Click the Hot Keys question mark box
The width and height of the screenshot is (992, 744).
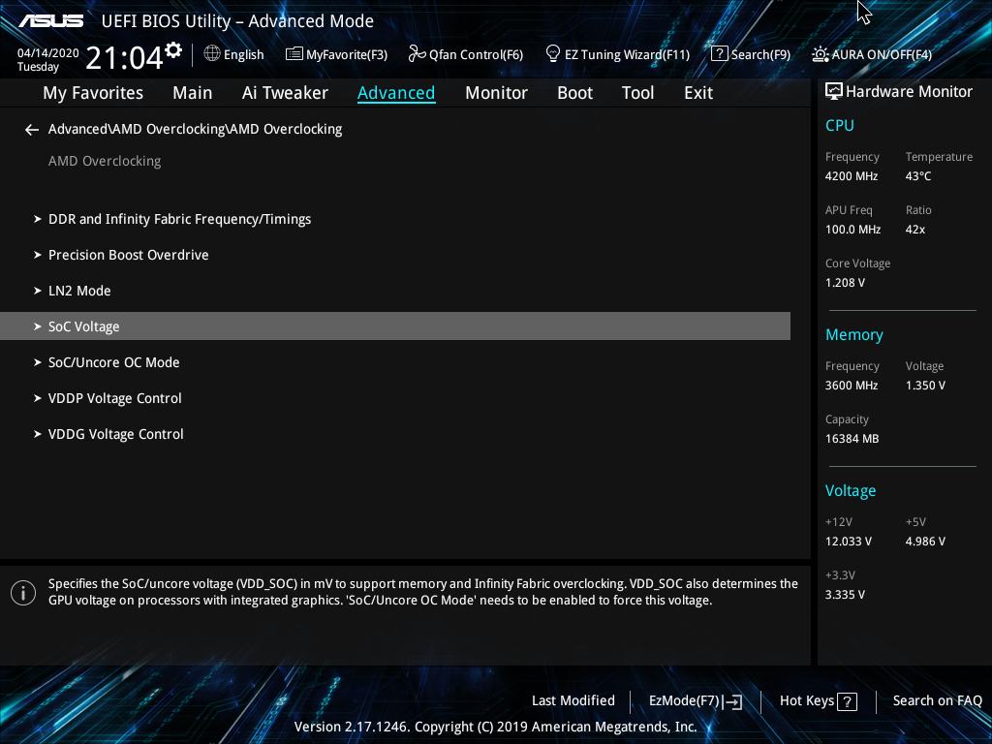pos(847,701)
